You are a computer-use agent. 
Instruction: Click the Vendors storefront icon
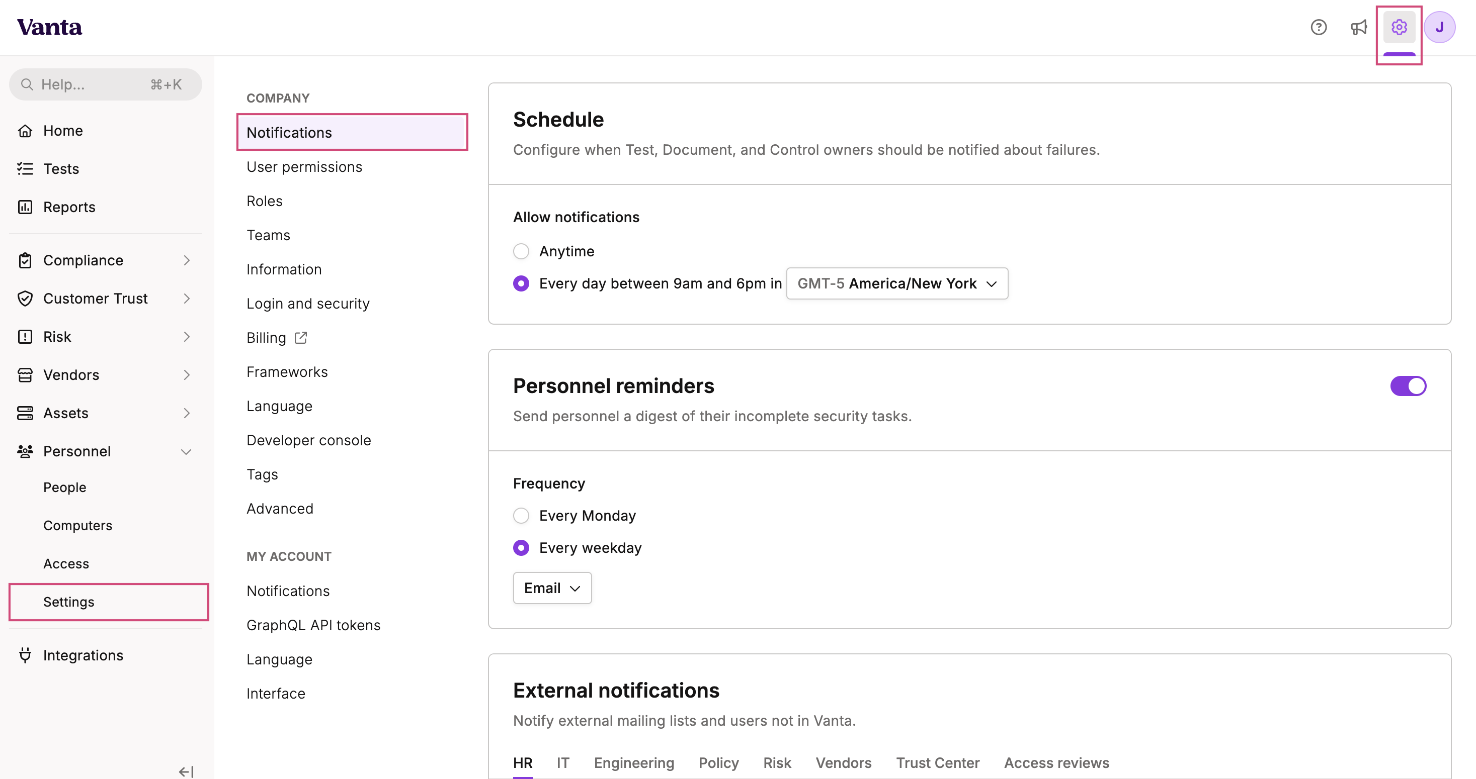[25, 375]
